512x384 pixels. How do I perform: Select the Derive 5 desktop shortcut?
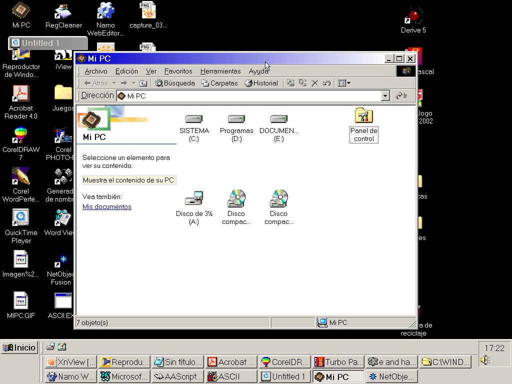coord(413,20)
